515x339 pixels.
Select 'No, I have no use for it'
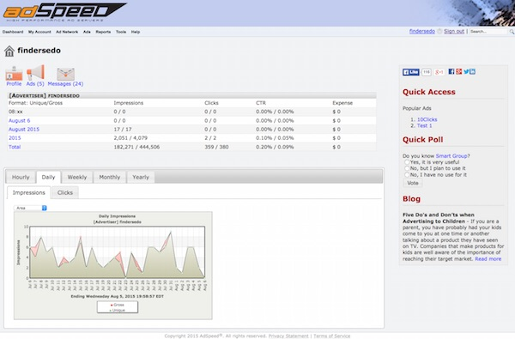pyautogui.click(x=407, y=174)
